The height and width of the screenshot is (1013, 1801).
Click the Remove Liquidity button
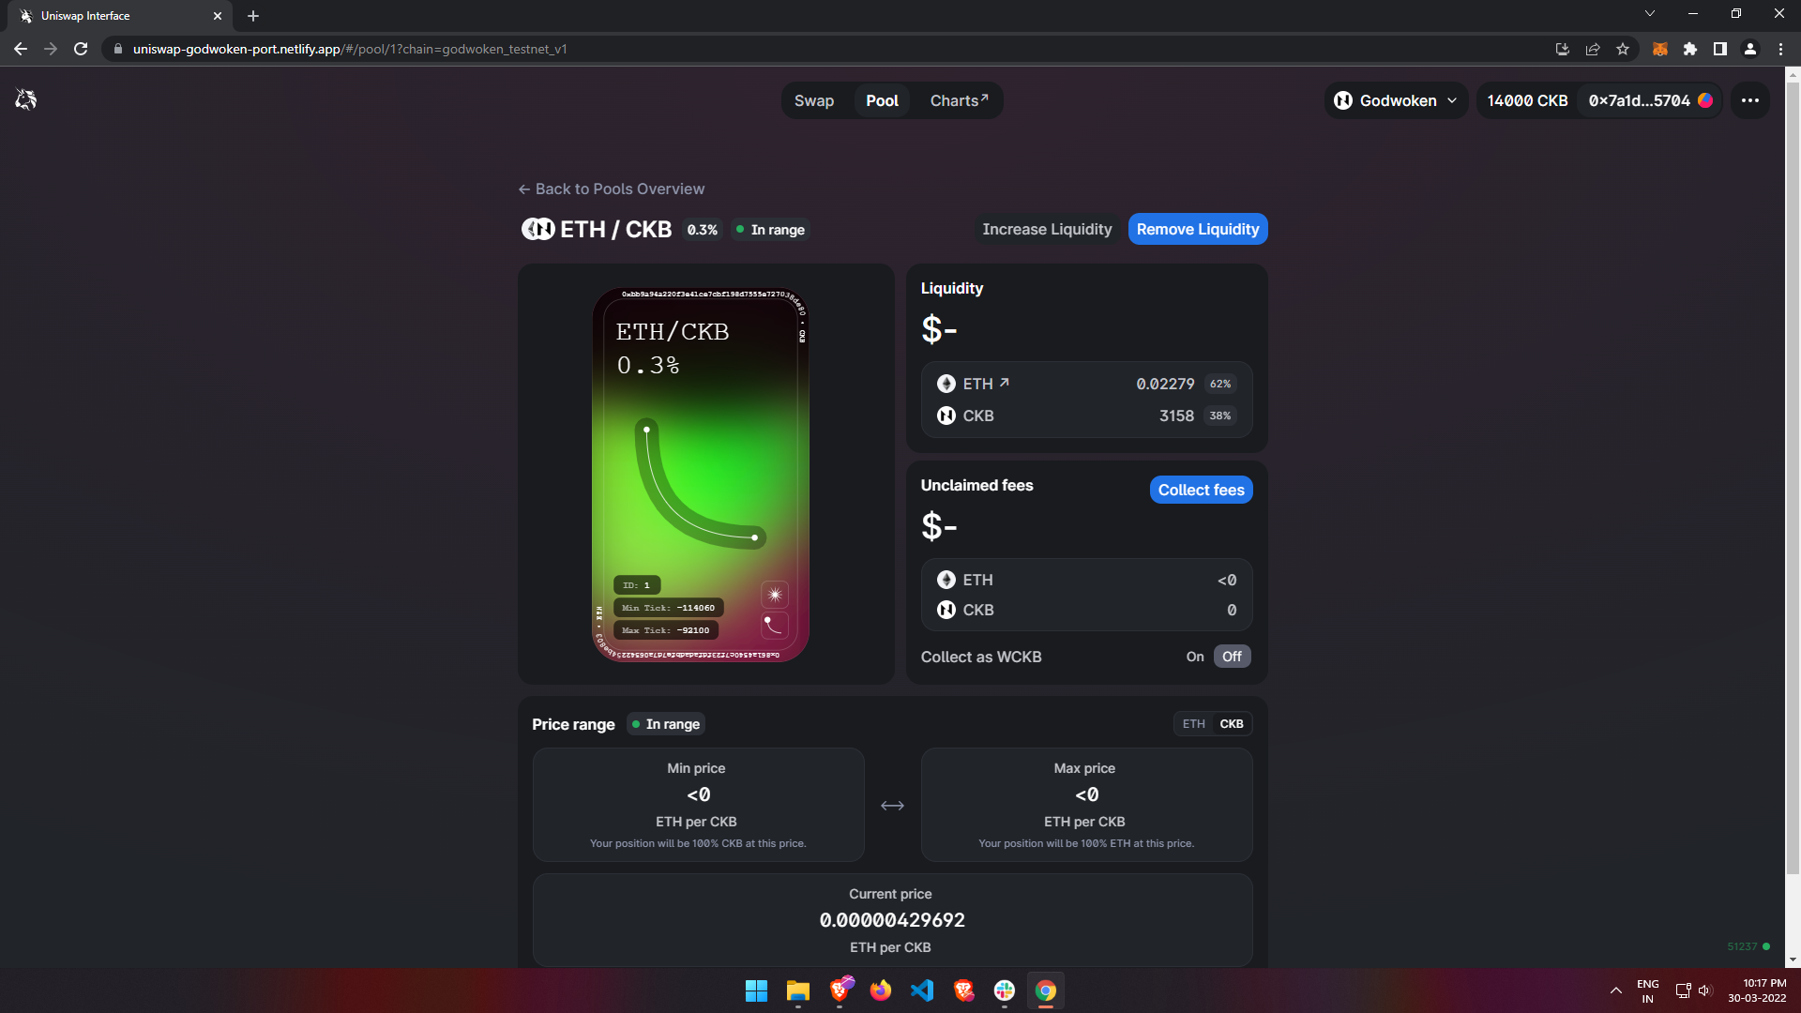tap(1197, 229)
